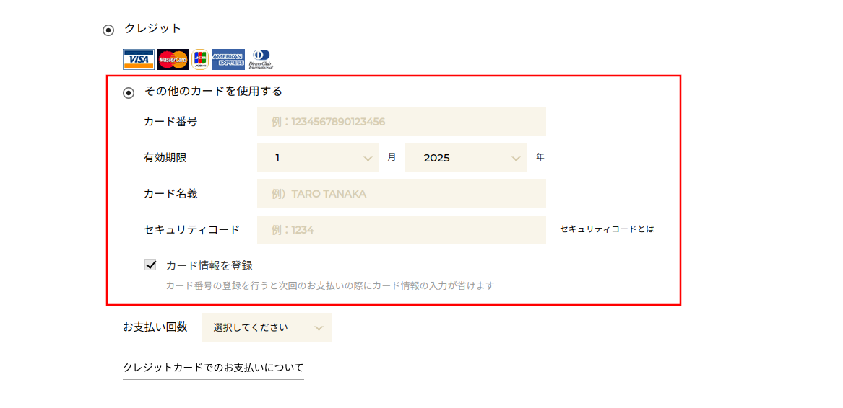Uncheck the カード情報を登録 checkbox

click(x=150, y=265)
